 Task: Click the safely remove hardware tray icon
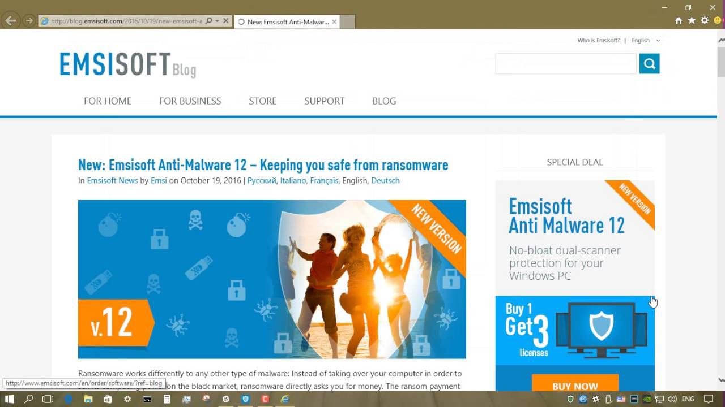pos(608,399)
